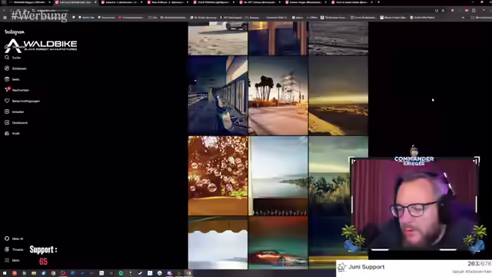Image resolution: width=492 pixels, height=277 pixels.
Task: Open Nachrichten messages with red badge
Action: pyautogui.click(x=17, y=90)
